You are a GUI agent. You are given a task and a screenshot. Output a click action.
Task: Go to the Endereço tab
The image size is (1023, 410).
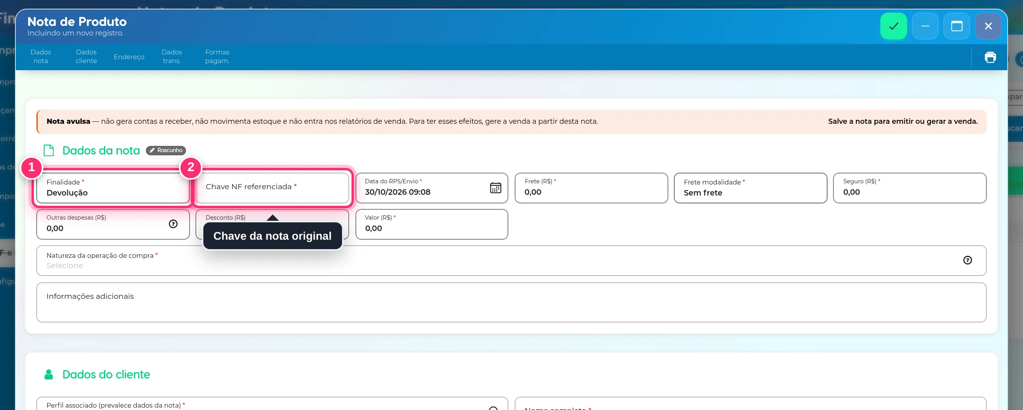click(x=129, y=57)
